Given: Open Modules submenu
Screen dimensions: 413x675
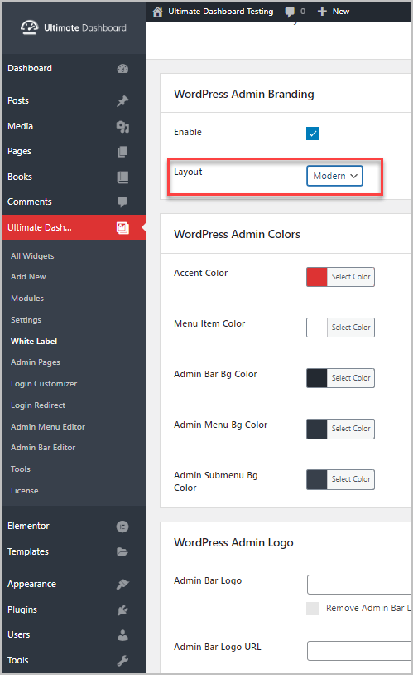Looking at the screenshot, I should click(27, 298).
